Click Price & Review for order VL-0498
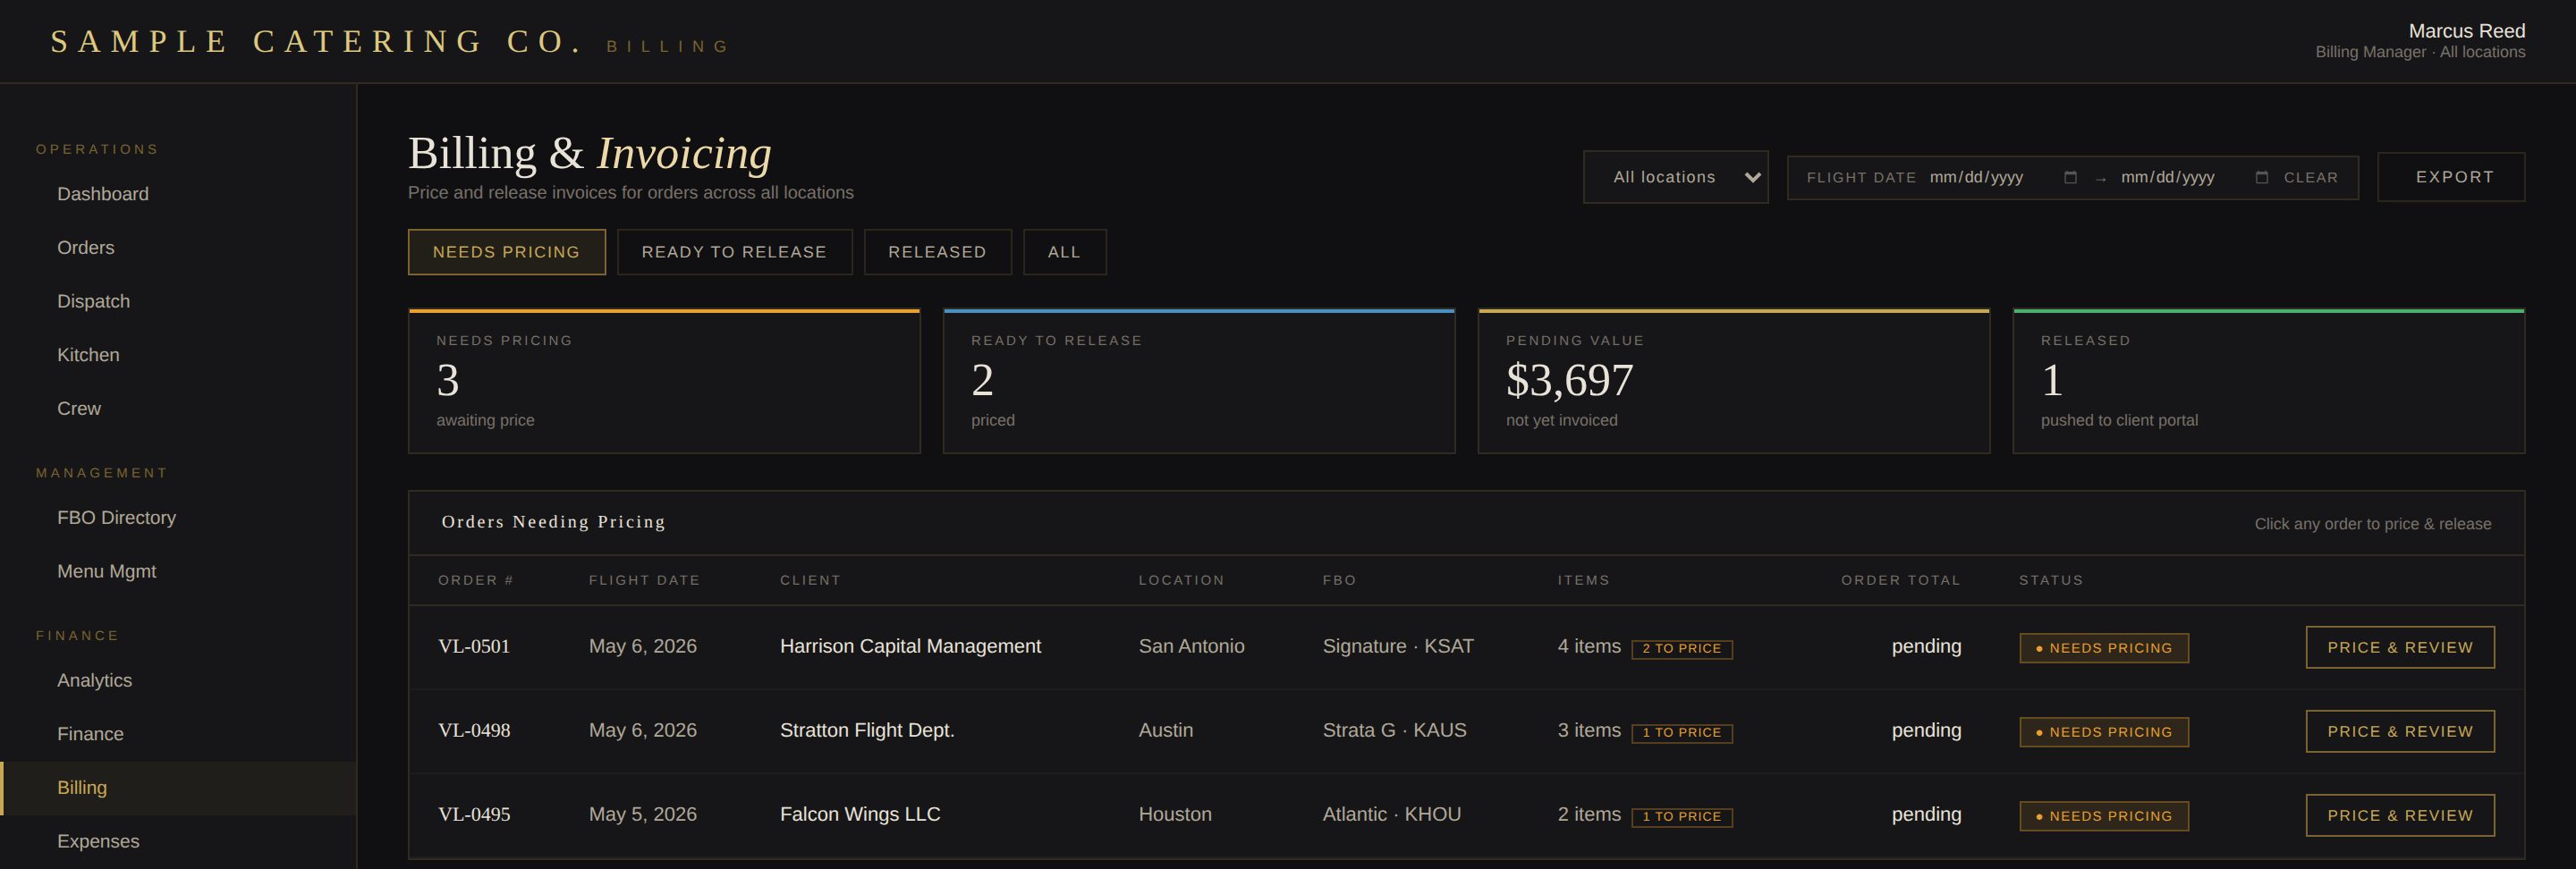The width and height of the screenshot is (2576, 869). click(x=2399, y=731)
